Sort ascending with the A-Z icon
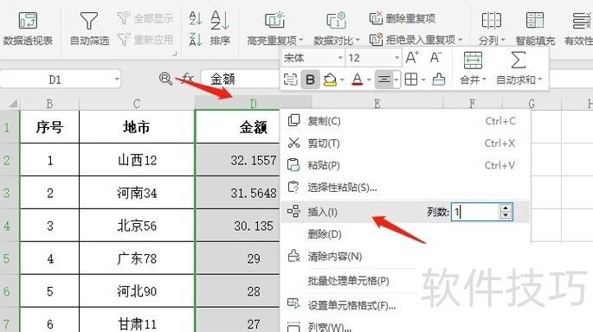The image size is (593, 332). (x=196, y=18)
